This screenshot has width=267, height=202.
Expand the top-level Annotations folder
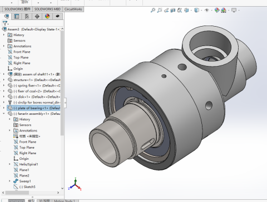4,46
